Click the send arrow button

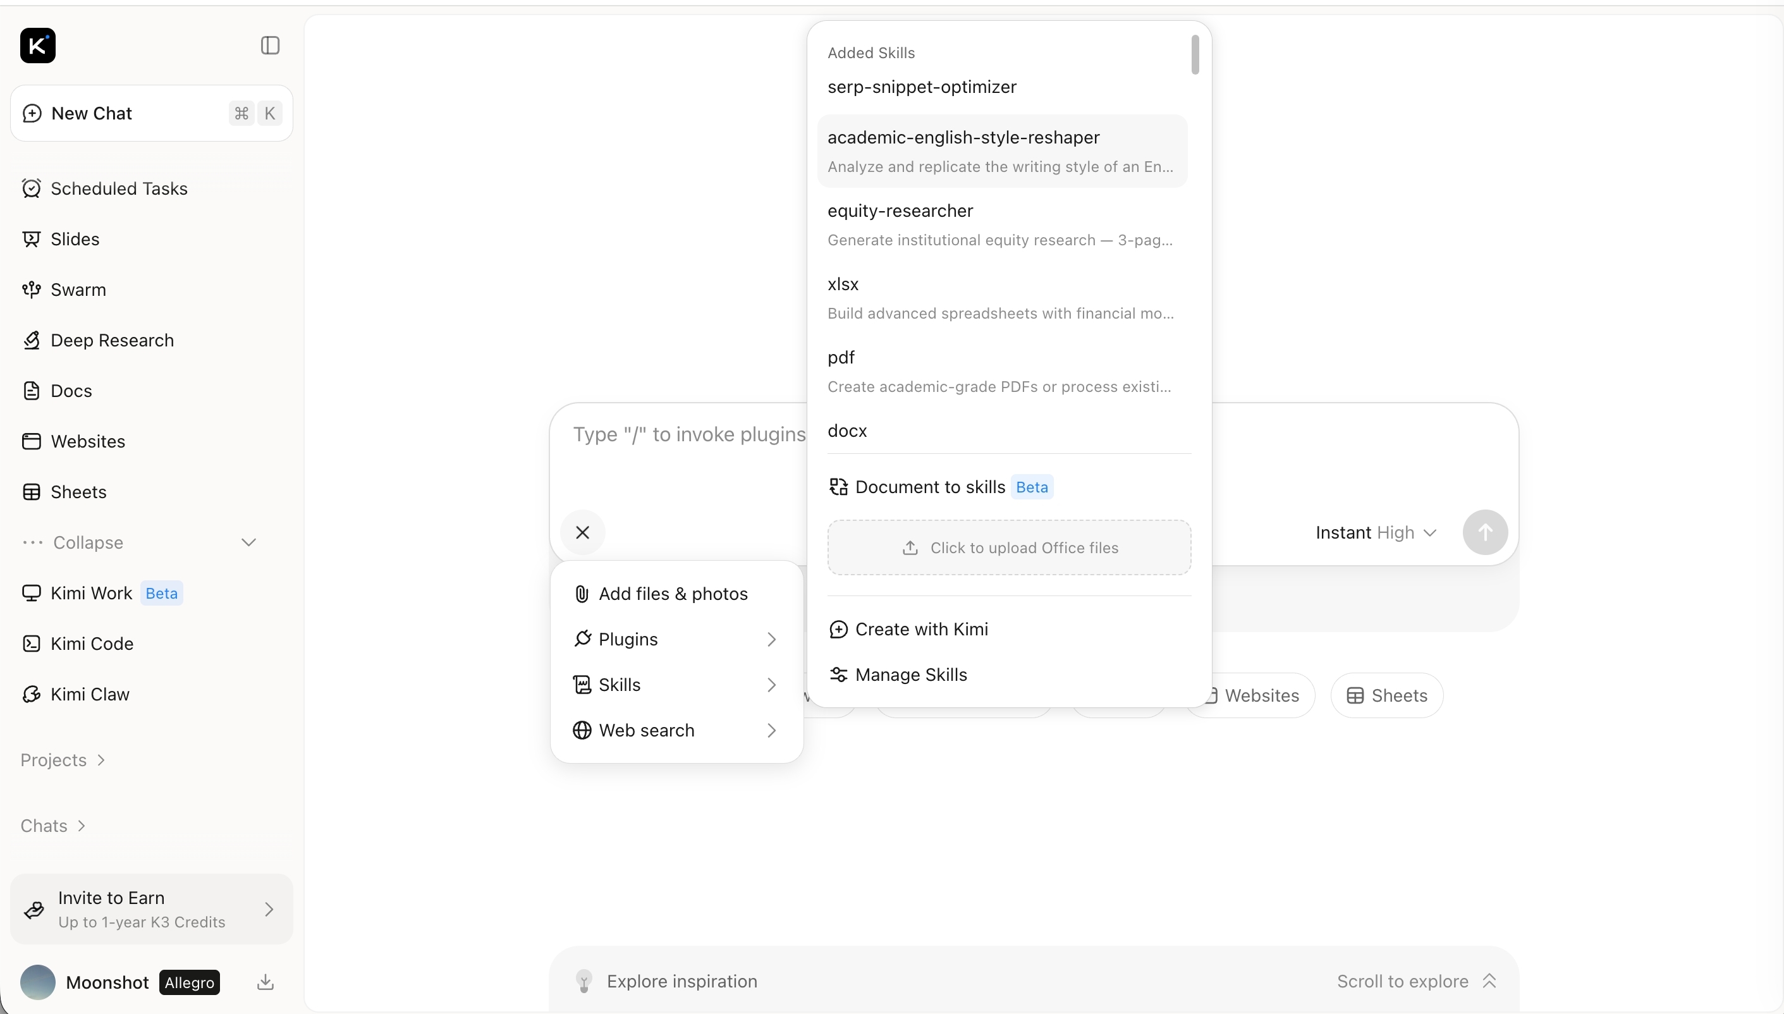tap(1485, 533)
